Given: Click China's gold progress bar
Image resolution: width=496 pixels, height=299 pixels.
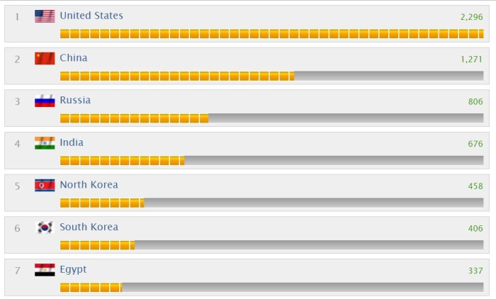Looking at the screenshot, I should tap(176, 76).
